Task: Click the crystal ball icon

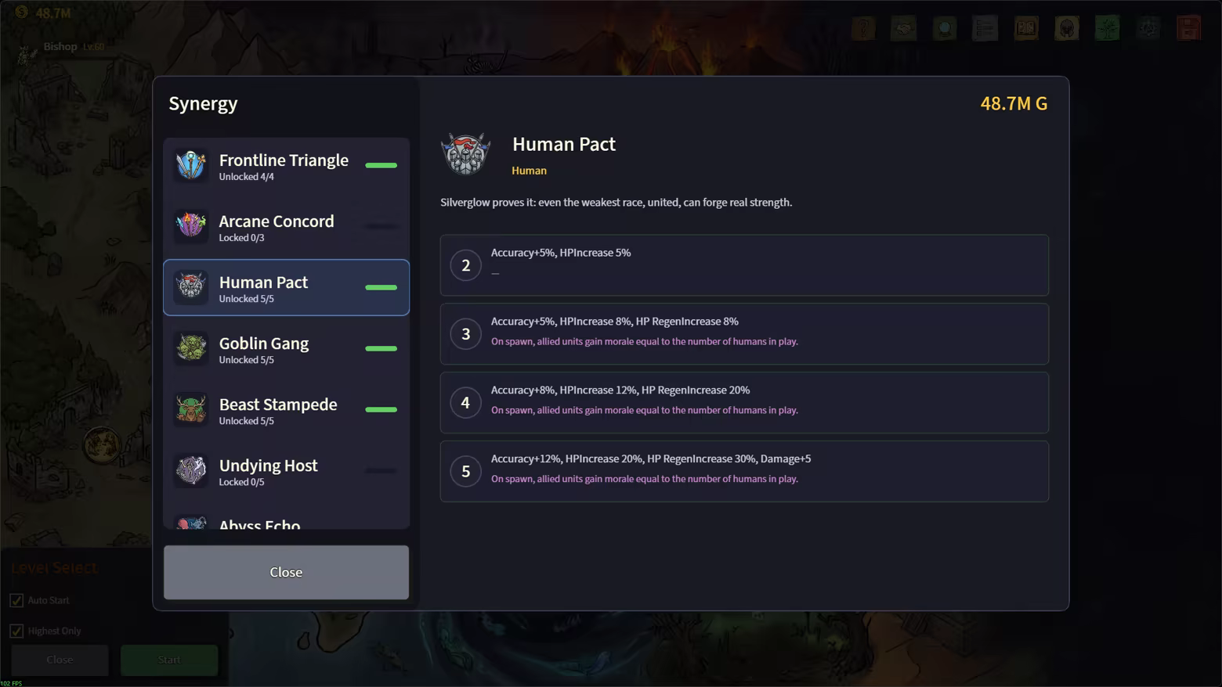Action: click(945, 29)
